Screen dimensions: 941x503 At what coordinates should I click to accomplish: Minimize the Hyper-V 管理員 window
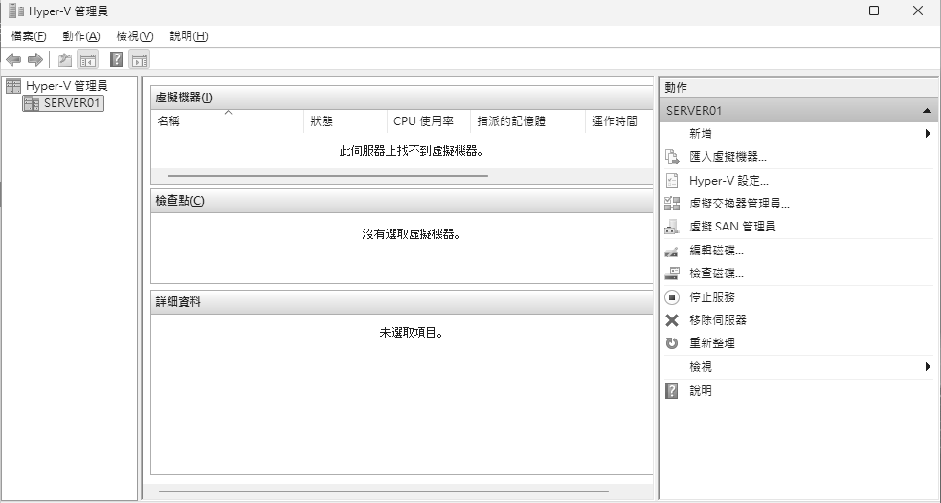pyautogui.click(x=831, y=11)
